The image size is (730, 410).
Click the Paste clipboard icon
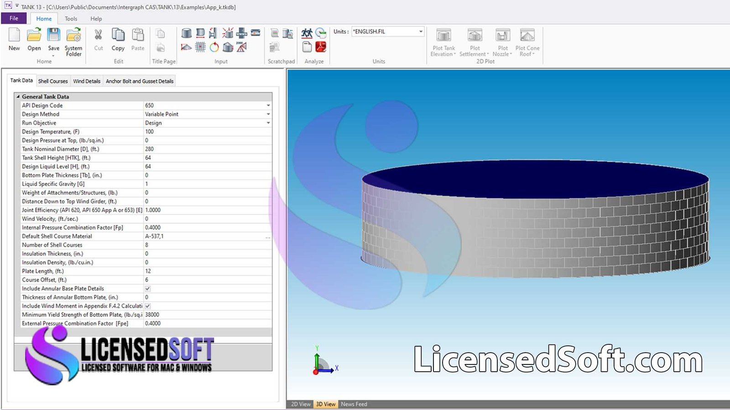pos(138,36)
